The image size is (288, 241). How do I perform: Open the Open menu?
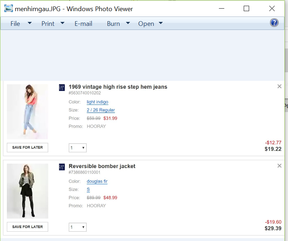pyautogui.click(x=146, y=24)
